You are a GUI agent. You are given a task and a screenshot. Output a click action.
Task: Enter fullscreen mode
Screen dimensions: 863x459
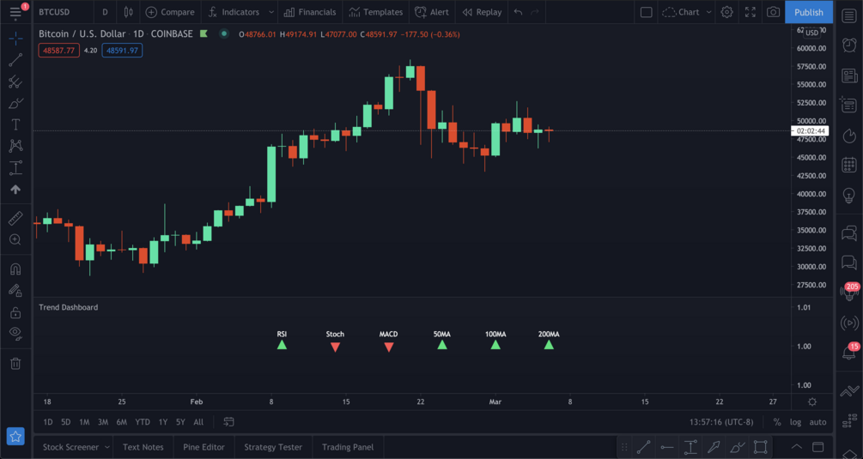(751, 12)
